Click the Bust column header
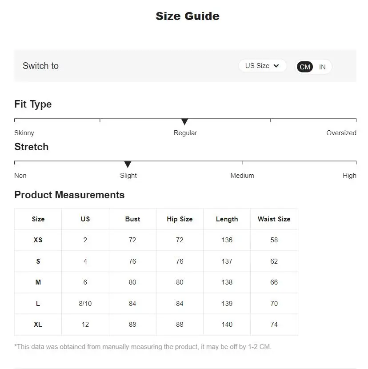Viewport: 368px width, 369px height. pos(132,219)
